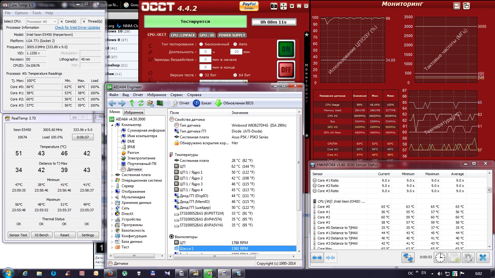The width and height of the screenshot is (495, 278).
Task: Click the star icon beside OCCT panel
Action: click(307, 35)
